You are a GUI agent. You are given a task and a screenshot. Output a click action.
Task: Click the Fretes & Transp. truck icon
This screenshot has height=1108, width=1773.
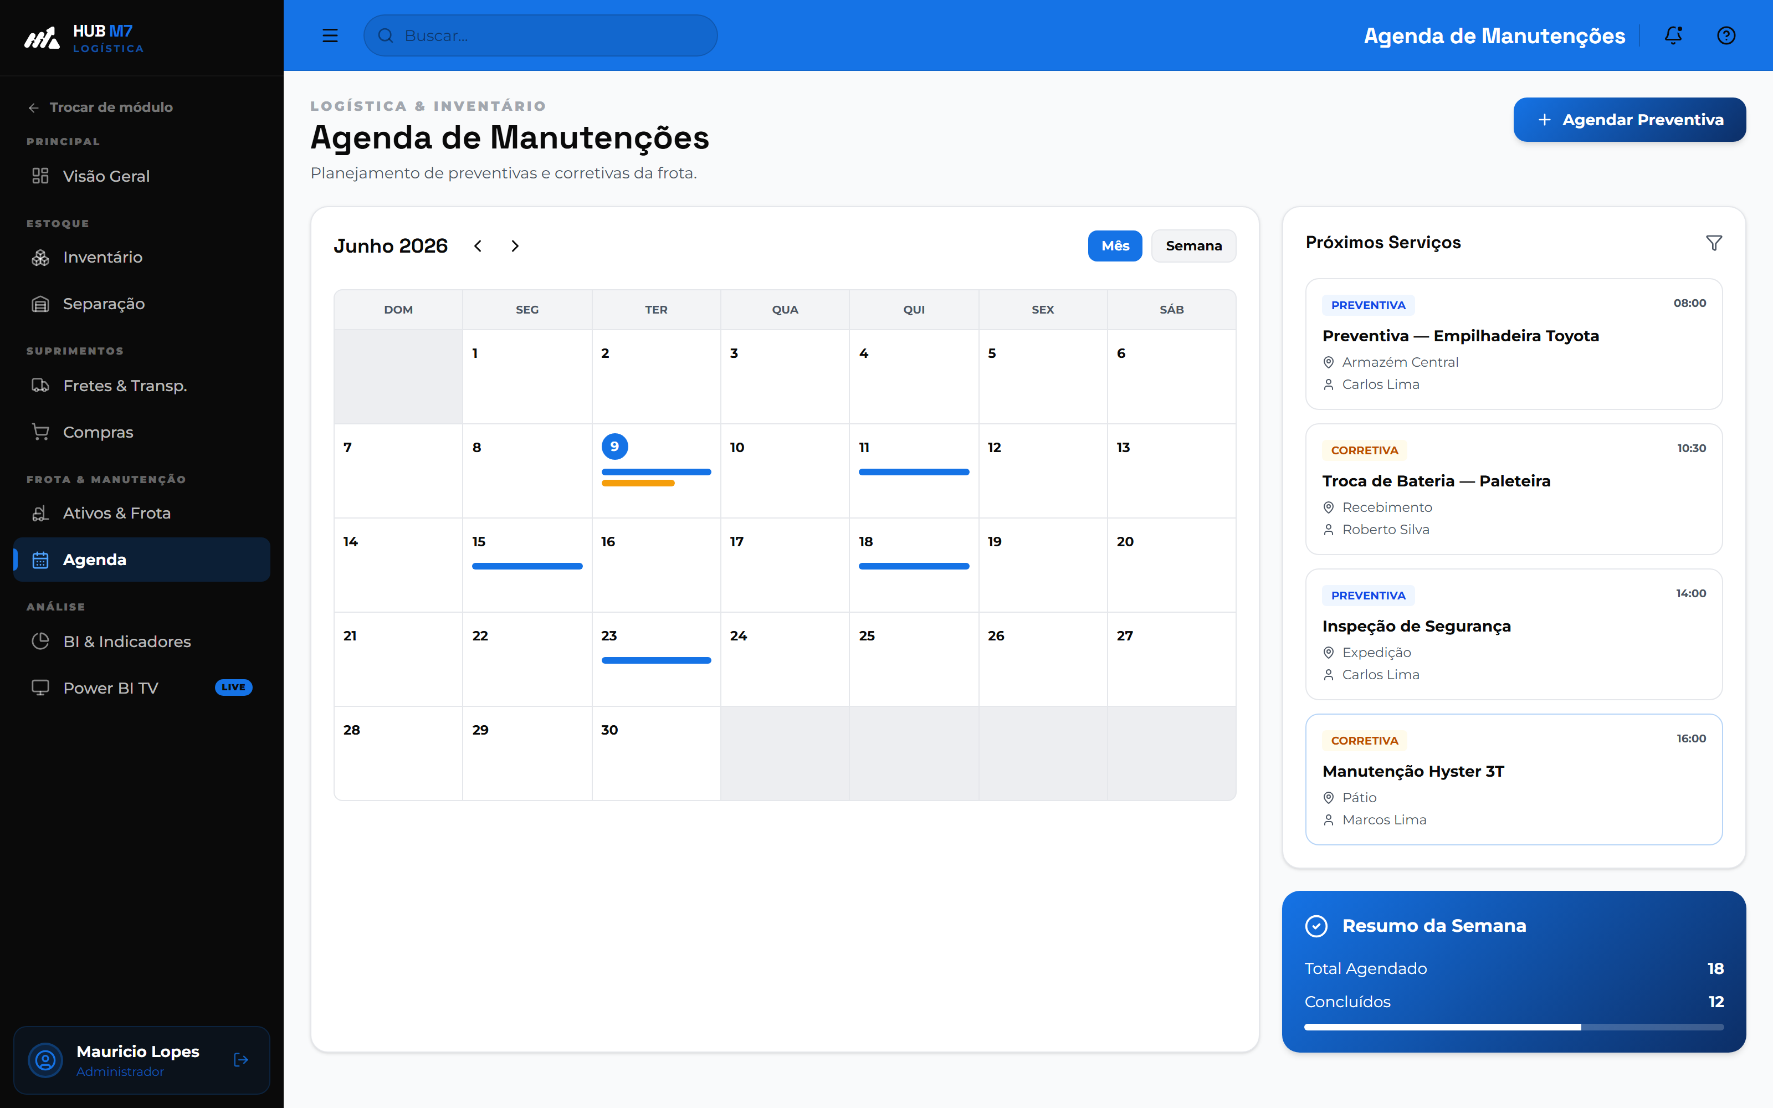[x=40, y=386]
